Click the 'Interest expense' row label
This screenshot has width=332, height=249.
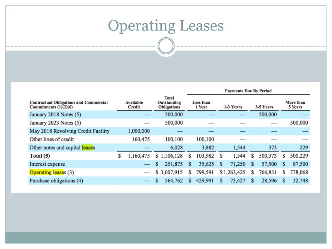point(47,164)
